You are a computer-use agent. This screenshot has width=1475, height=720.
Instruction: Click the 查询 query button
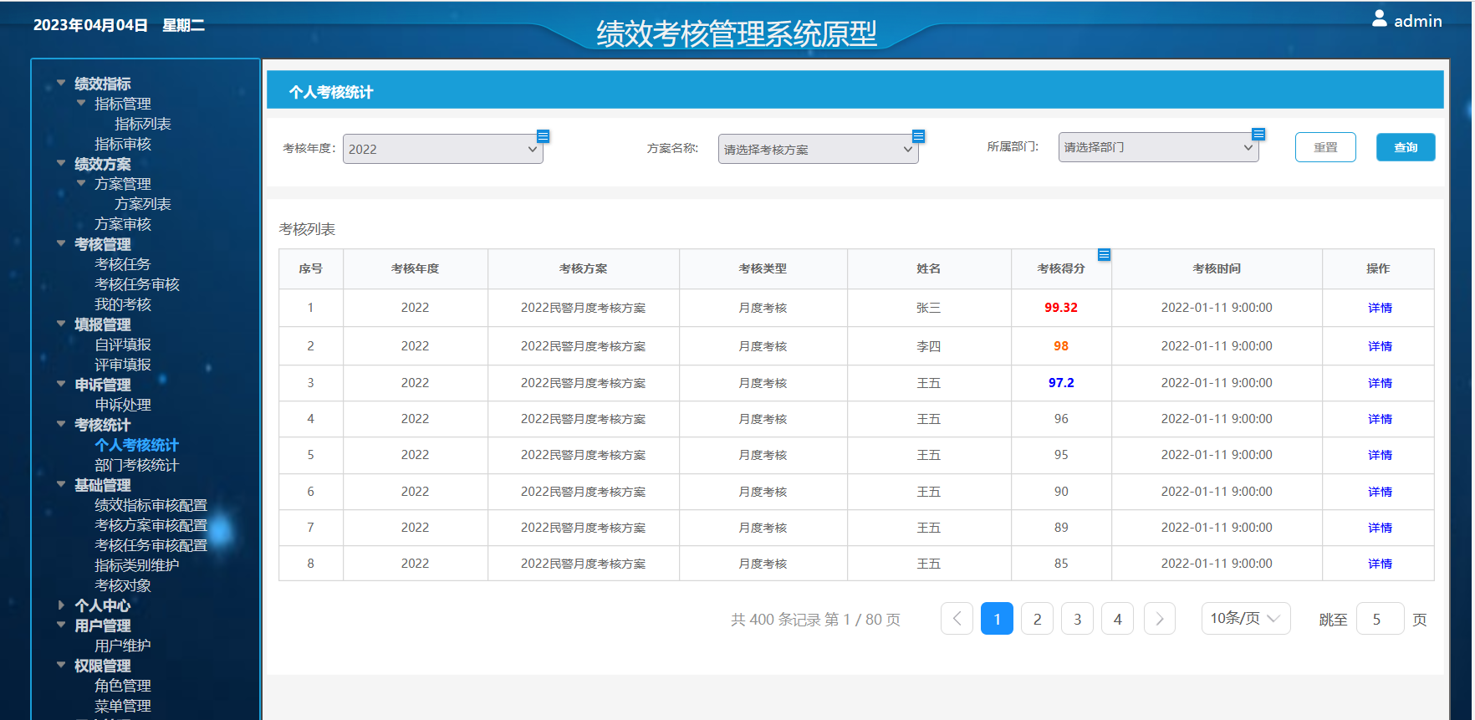(1406, 147)
